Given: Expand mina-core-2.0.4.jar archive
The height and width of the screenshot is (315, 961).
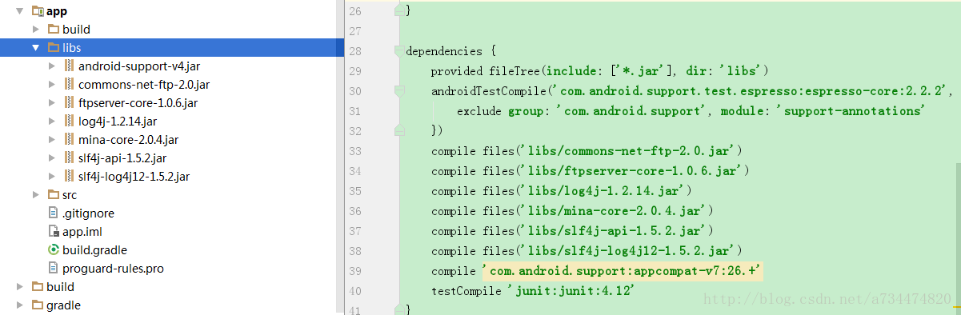Looking at the screenshot, I should tap(52, 140).
